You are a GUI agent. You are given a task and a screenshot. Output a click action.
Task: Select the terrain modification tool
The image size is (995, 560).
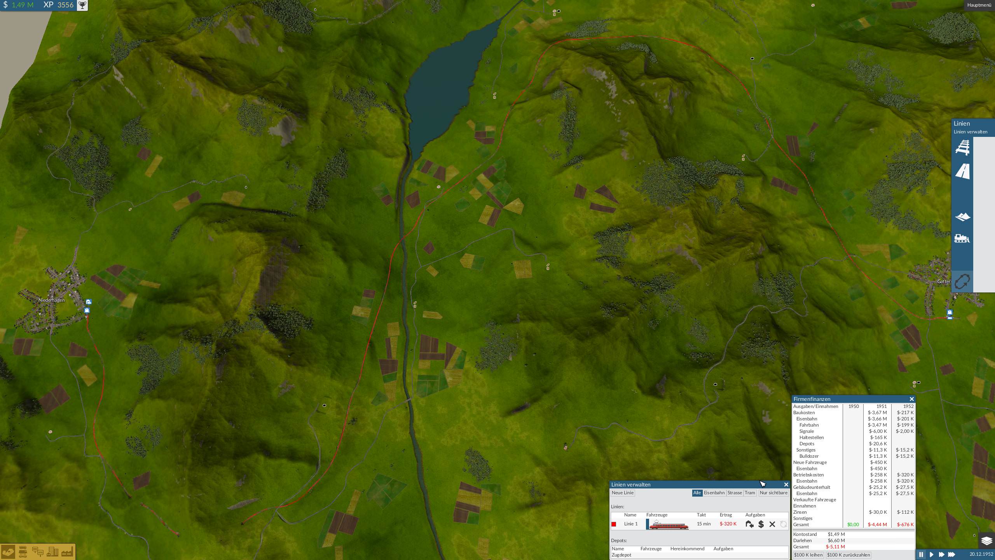click(x=962, y=217)
